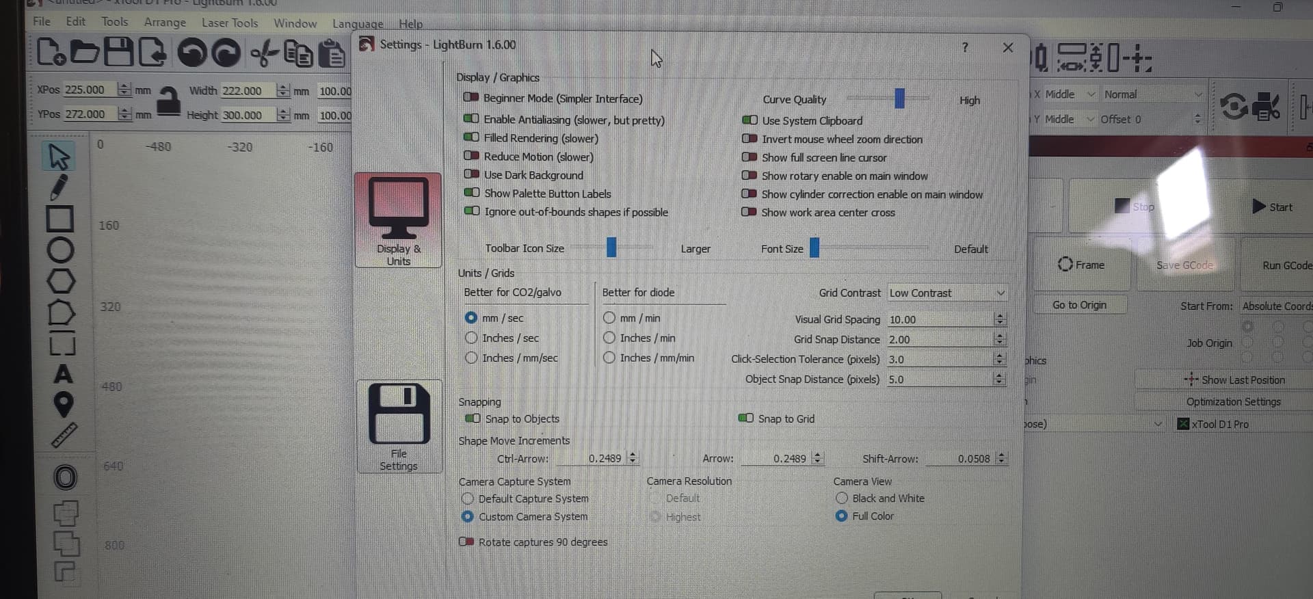Viewport: 1313px width, 599px height.
Task: Select the Edit Nodes tool
Action: pos(61,312)
